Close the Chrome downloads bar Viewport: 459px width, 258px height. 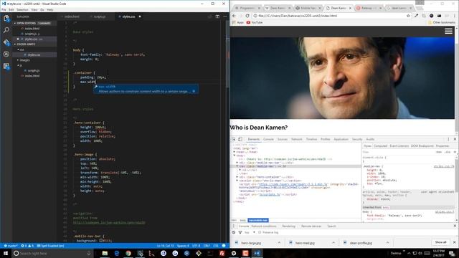[454, 242]
